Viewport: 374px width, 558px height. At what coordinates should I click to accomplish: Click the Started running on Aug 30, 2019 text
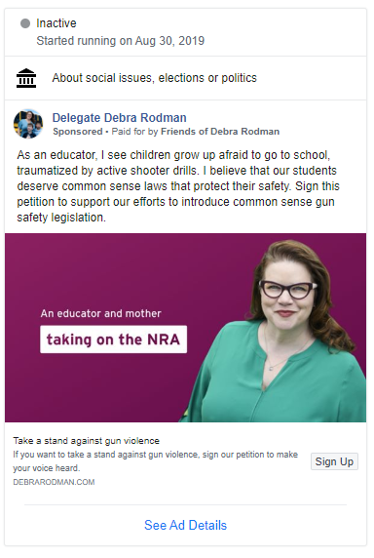tap(121, 41)
